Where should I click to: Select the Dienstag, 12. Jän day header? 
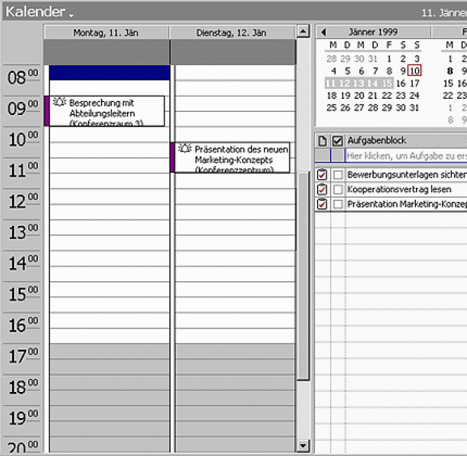pyautogui.click(x=232, y=32)
